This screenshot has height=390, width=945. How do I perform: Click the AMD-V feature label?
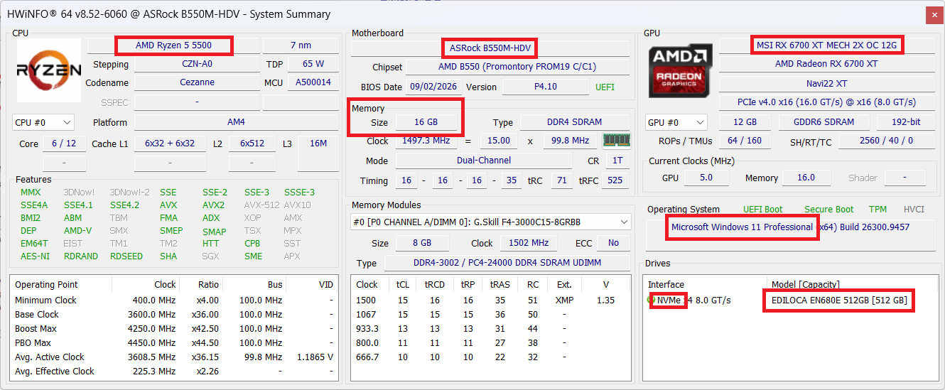tap(77, 231)
